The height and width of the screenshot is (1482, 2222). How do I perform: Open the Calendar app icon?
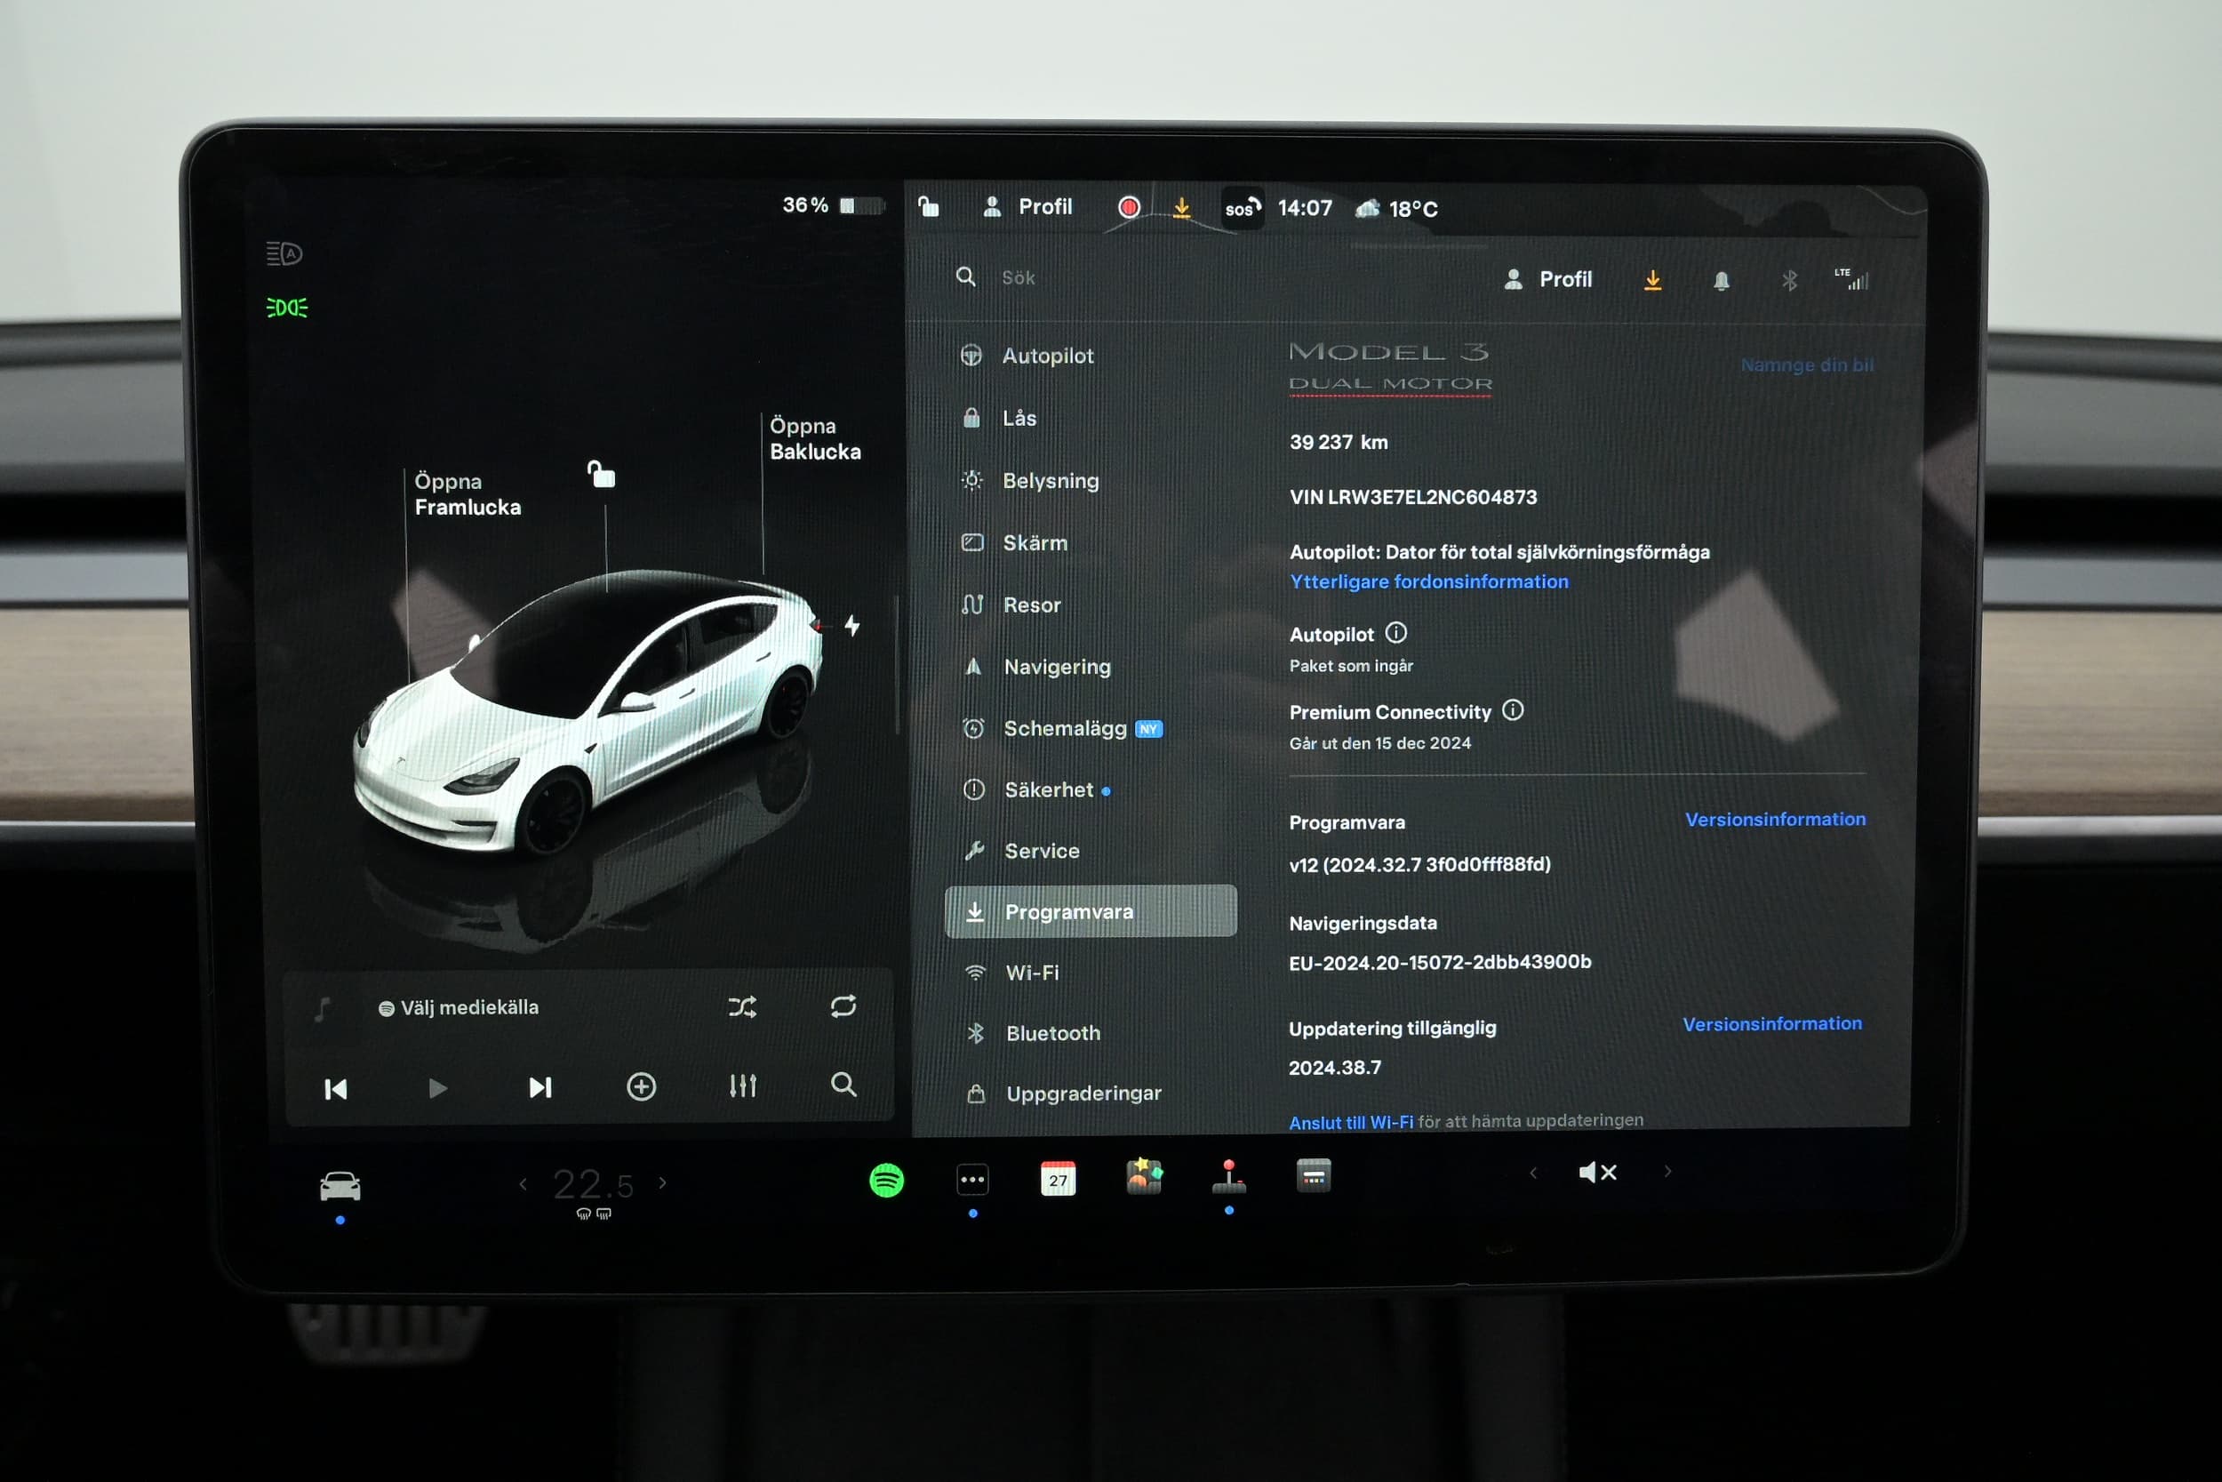pyautogui.click(x=1057, y=1179)
